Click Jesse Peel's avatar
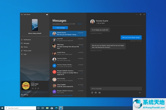 coord(54,40)
